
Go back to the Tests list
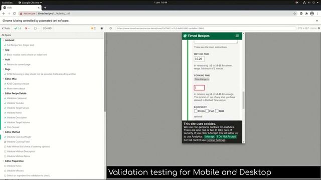(6, 28)
